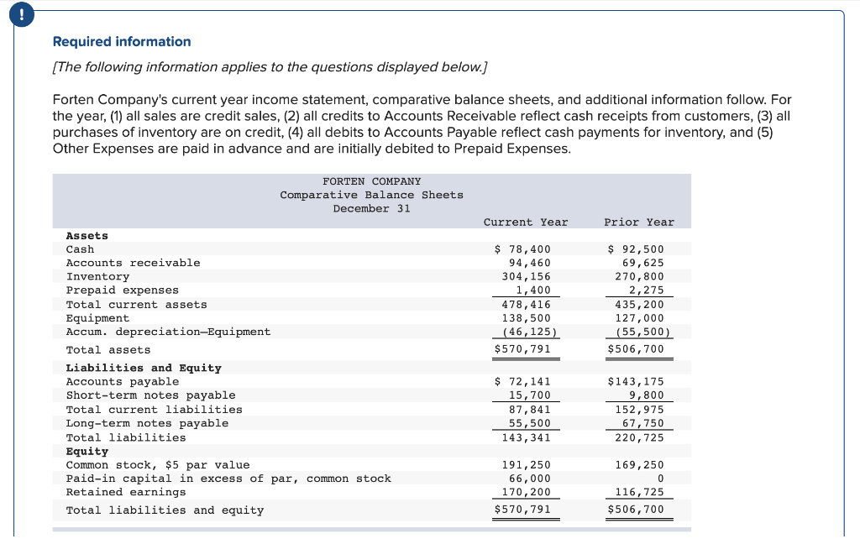This screenshot has height=539, width=860.
Task: Select the Current Year column header
Action: [525, 222]
